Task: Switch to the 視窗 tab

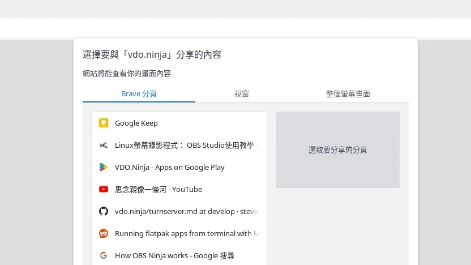Action: coord(242,94)
